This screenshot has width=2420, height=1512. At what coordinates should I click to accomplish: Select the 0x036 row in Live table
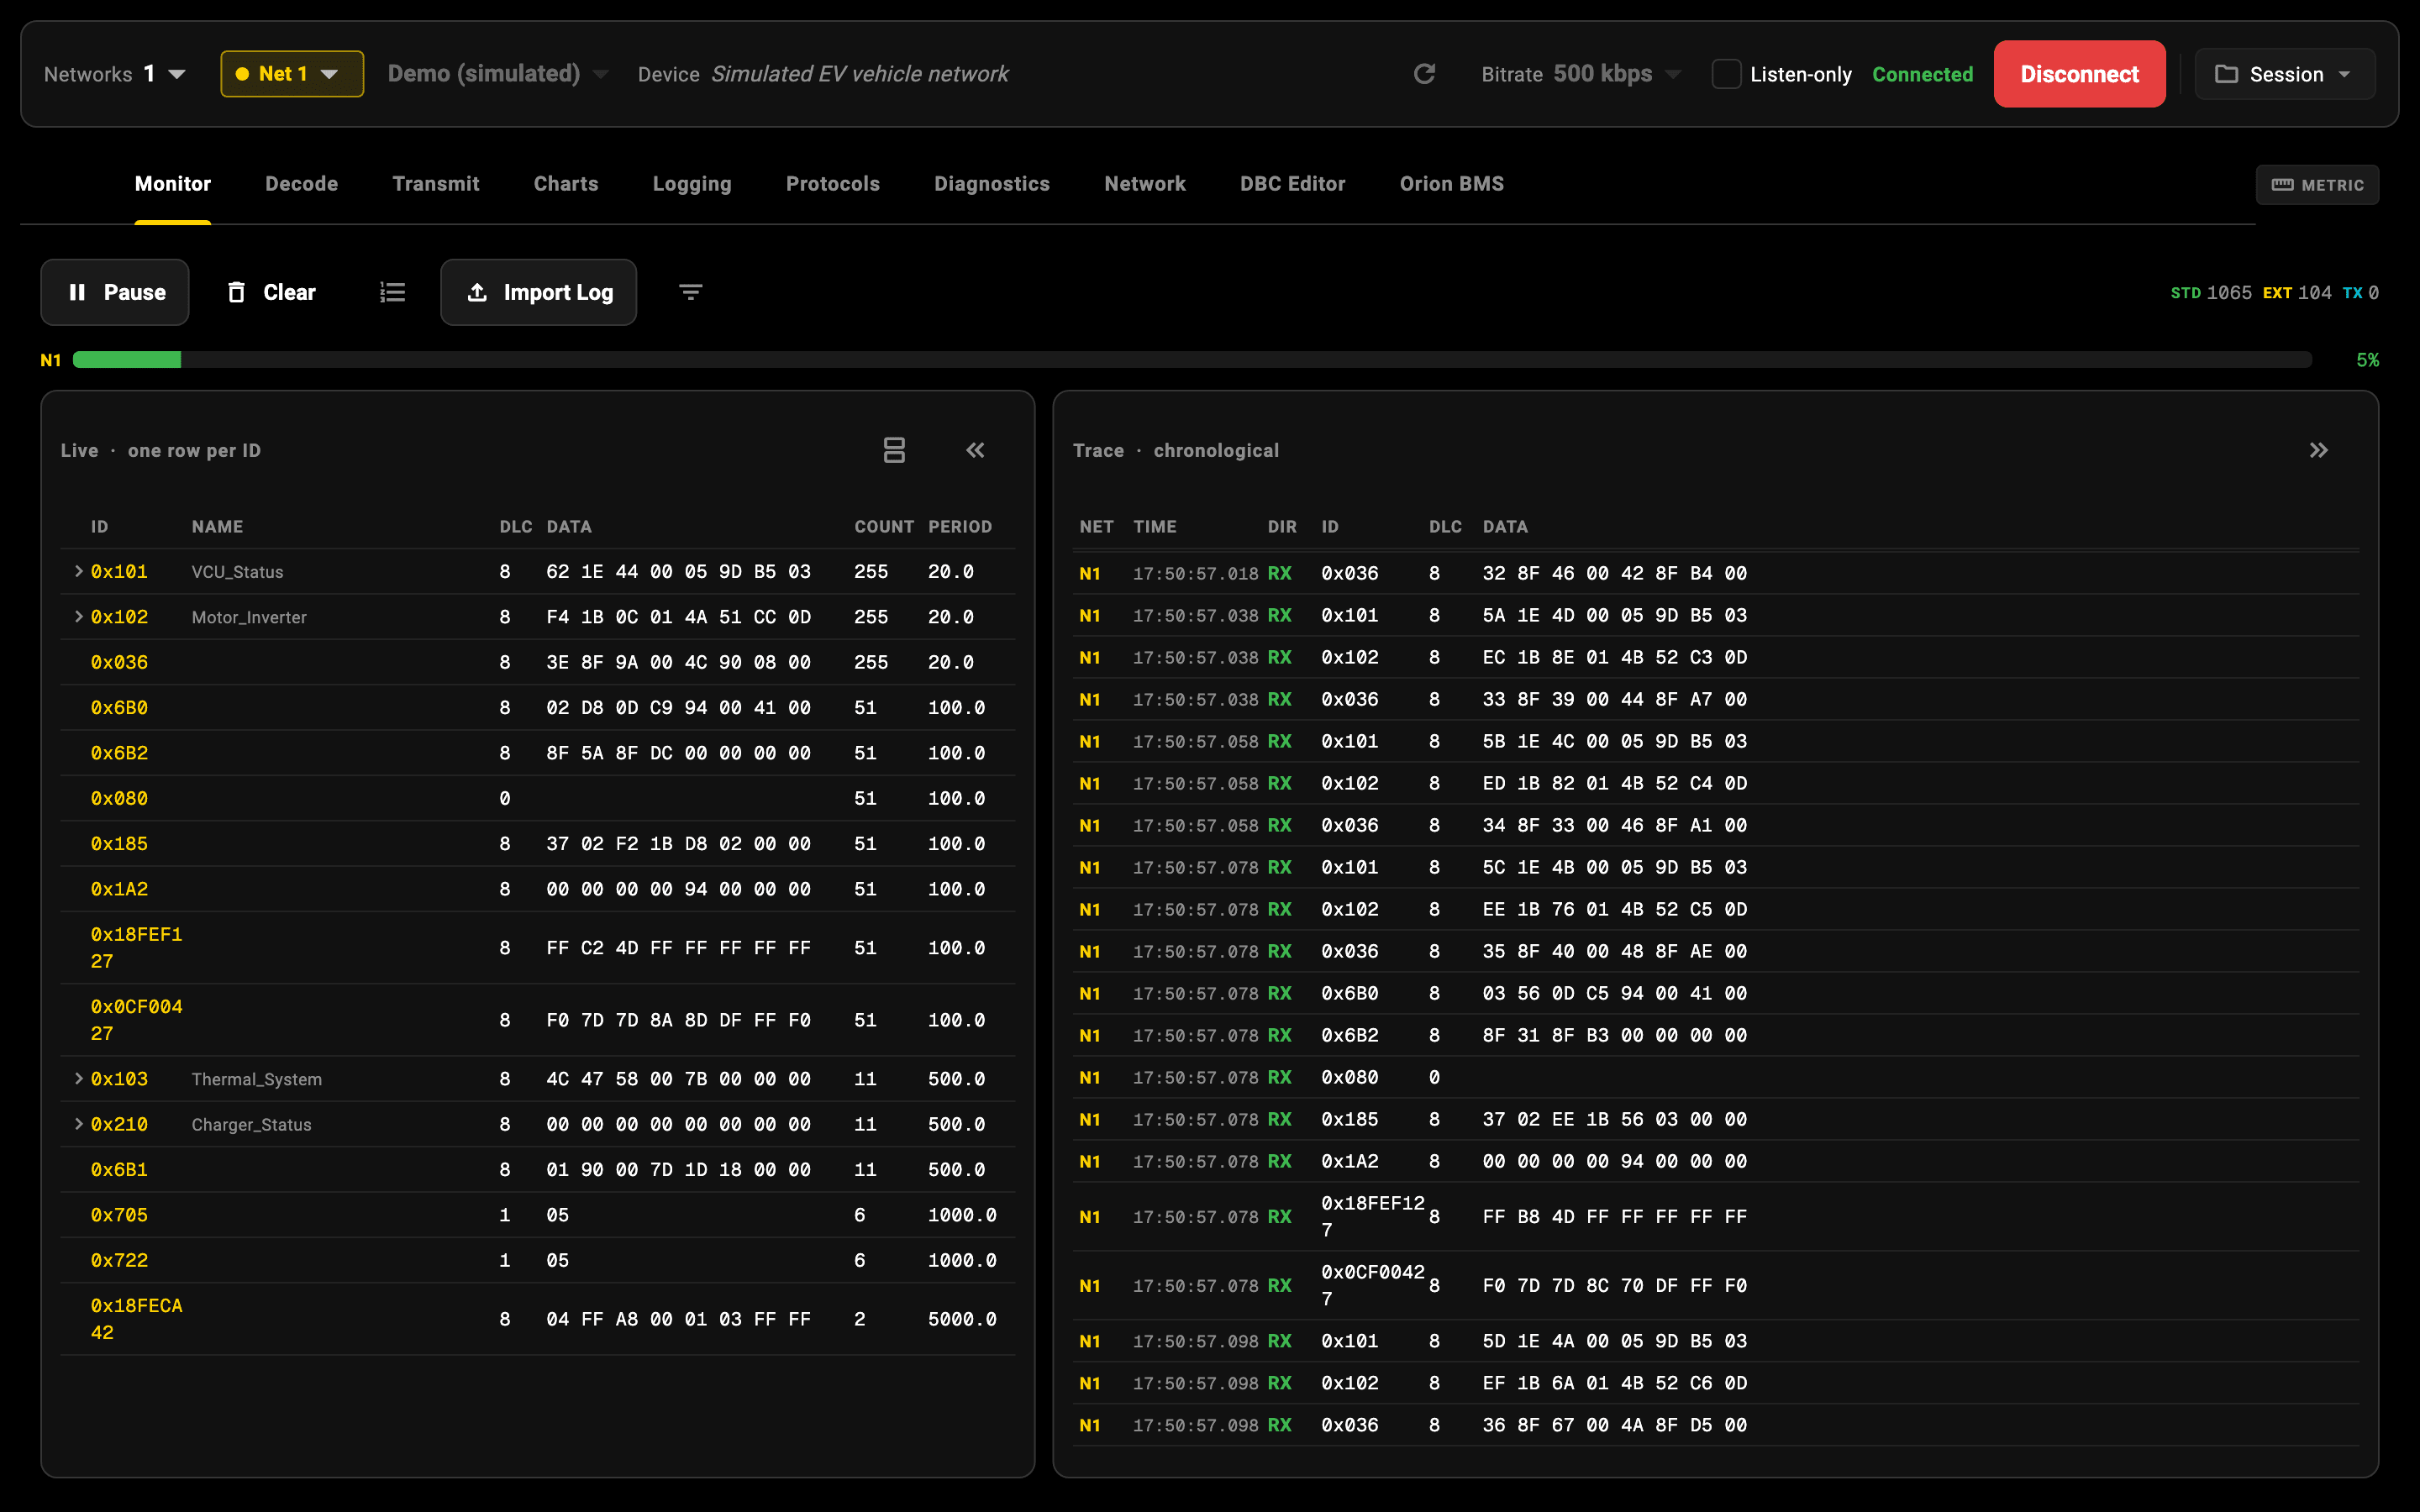point(538,662)
